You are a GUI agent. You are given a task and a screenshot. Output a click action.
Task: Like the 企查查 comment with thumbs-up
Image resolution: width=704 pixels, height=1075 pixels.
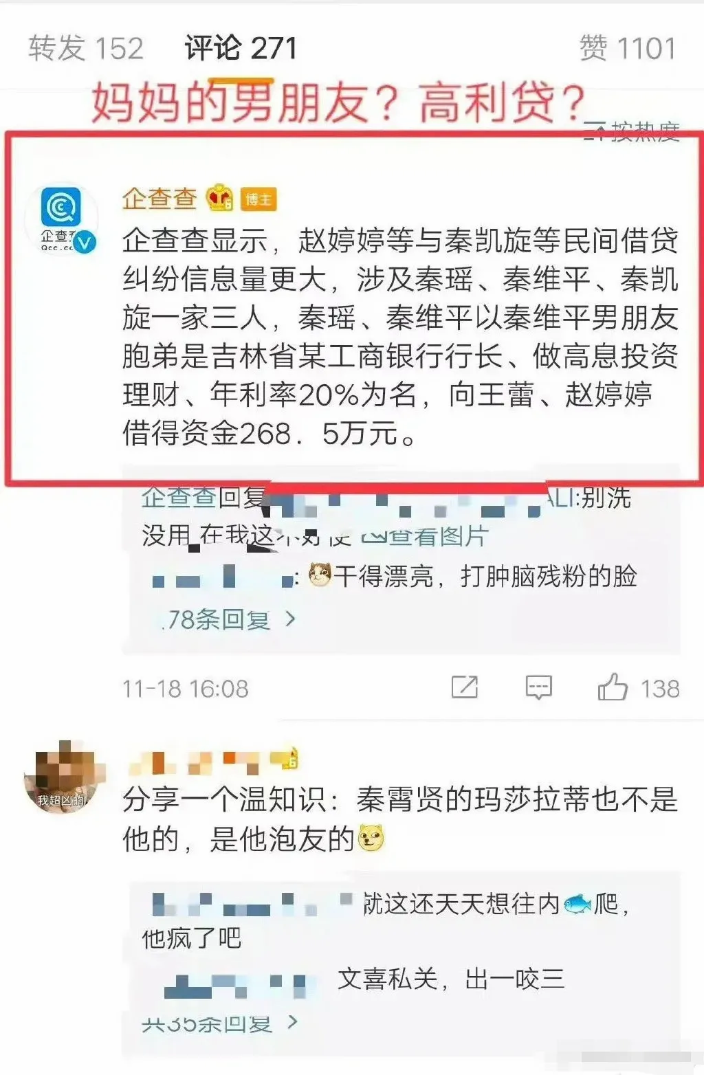click(x=613, y=687)
